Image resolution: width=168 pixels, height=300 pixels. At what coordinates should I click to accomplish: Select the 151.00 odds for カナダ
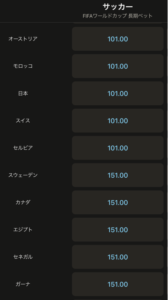117,202
